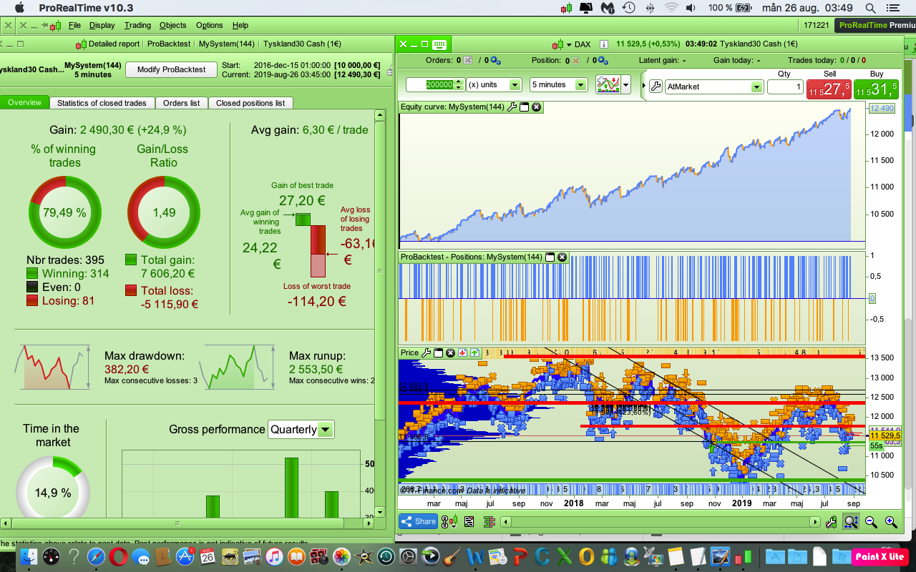
Task: Open the Trading menu
Action: (137, 25)
